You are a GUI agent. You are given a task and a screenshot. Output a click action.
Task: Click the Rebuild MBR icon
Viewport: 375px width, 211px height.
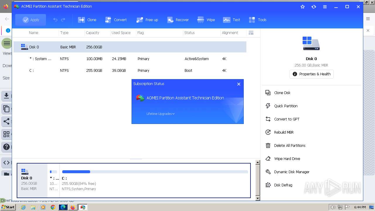pyautogui.click(x=268, y=132)
